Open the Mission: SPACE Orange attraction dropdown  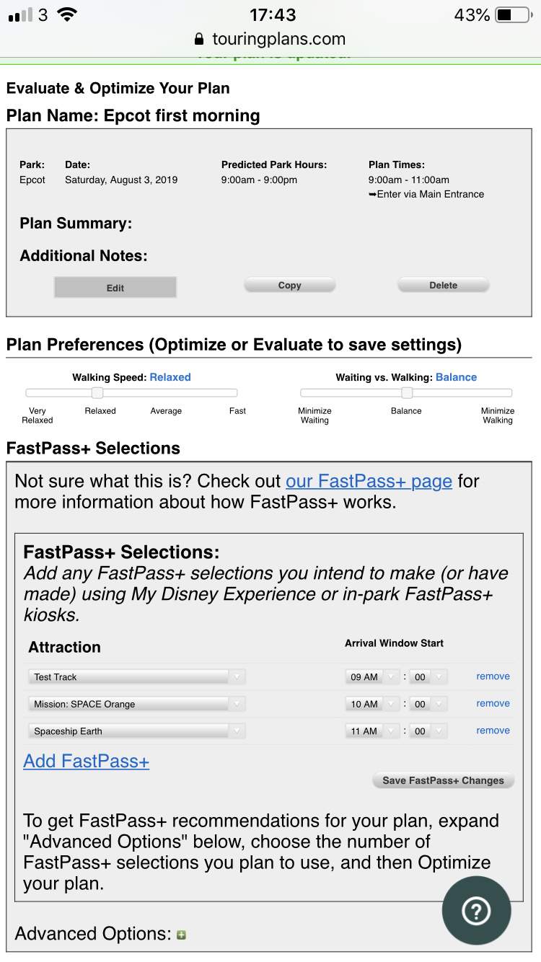point(137,704)
